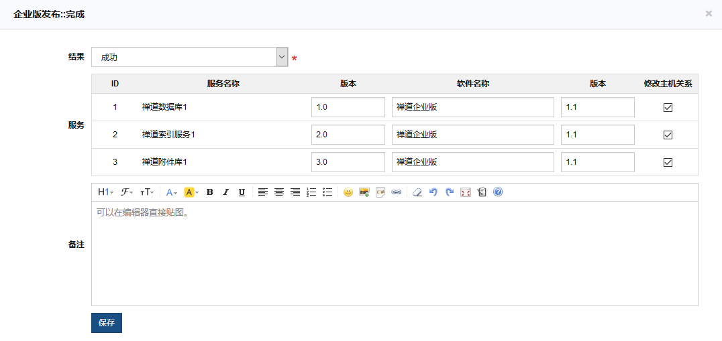The height and width of the screenshot is (341, 722).
Task: Apply italic formatting in the editor
Action: tap(225, 192)
